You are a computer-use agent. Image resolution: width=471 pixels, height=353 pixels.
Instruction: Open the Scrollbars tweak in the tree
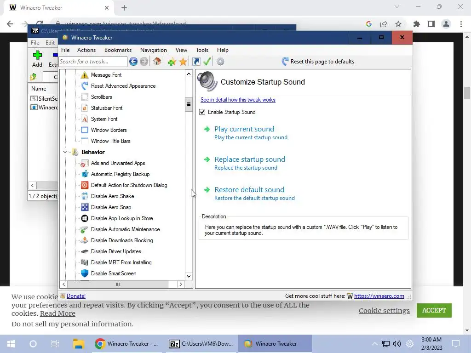point(101,97)
